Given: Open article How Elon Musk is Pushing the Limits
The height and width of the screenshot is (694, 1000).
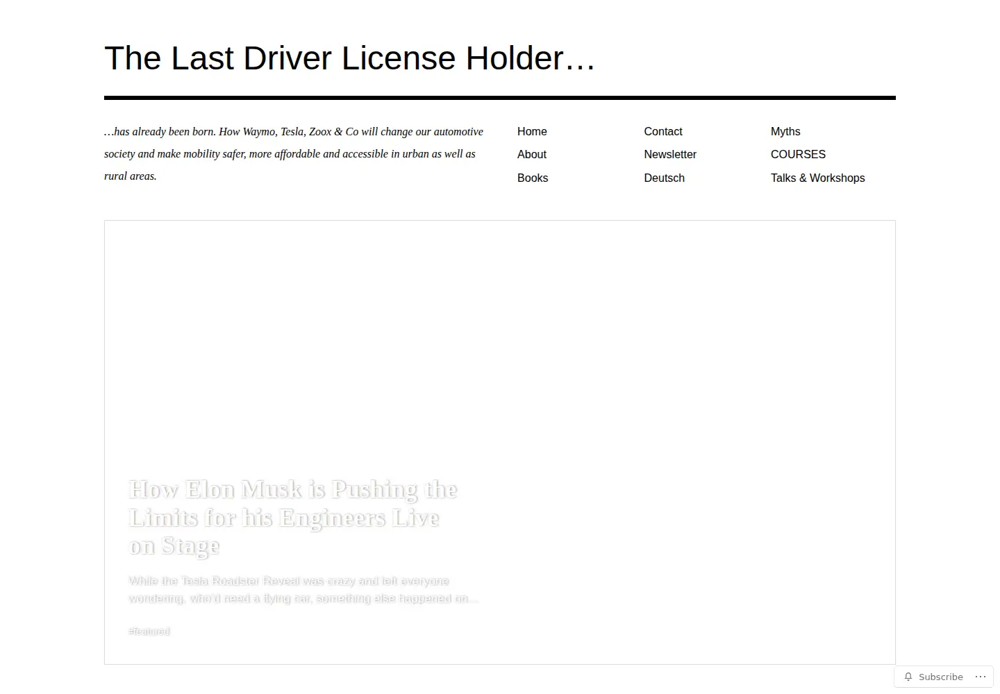Looking at the screenshot, I should pyautogui.click(x=293, y=518).
